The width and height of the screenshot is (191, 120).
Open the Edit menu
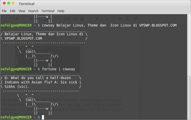pyautogui.click(x=12, y=11)
